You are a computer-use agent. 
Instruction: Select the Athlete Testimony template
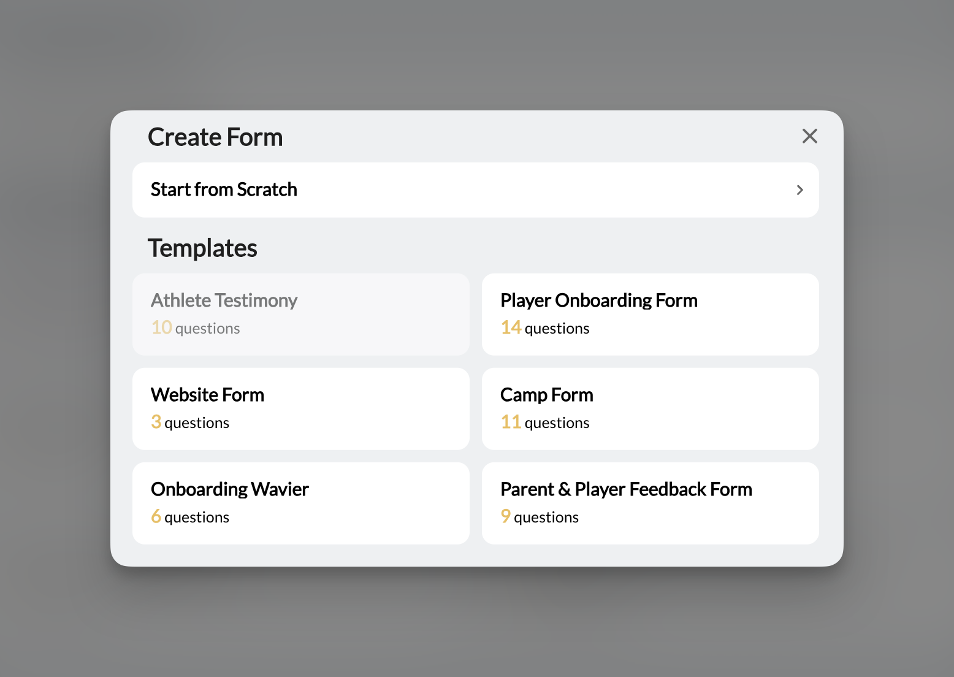tap(300, 314)
